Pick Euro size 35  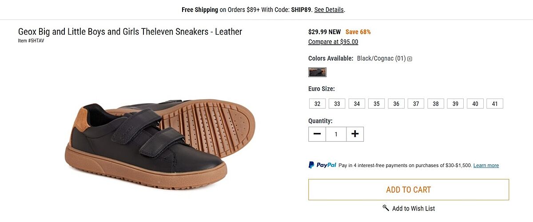click(x=376, y=104)
